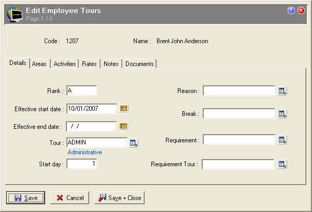
Task: Focus the Rank input field
Action: (81, 91)
